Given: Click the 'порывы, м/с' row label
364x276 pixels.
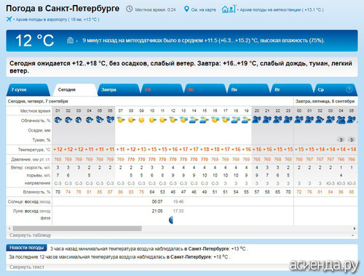Looking at the screenshot, I should pyautogui.click(x=39, y=175).
